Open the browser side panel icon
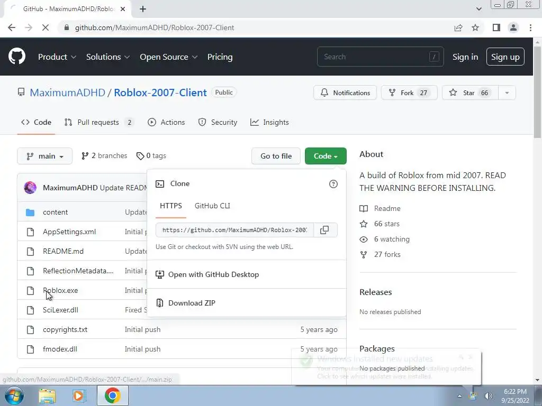This screenshot has height=406, width=542. pos(496,27)
